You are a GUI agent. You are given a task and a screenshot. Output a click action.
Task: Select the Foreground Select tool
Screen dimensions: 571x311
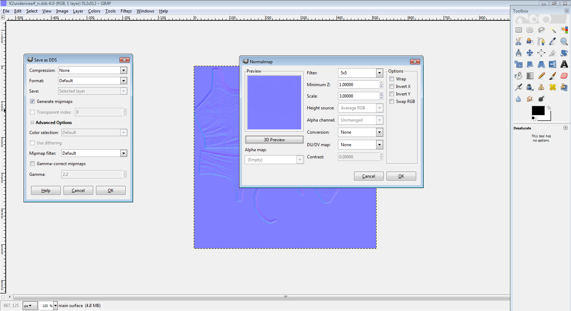coord(530,41)
